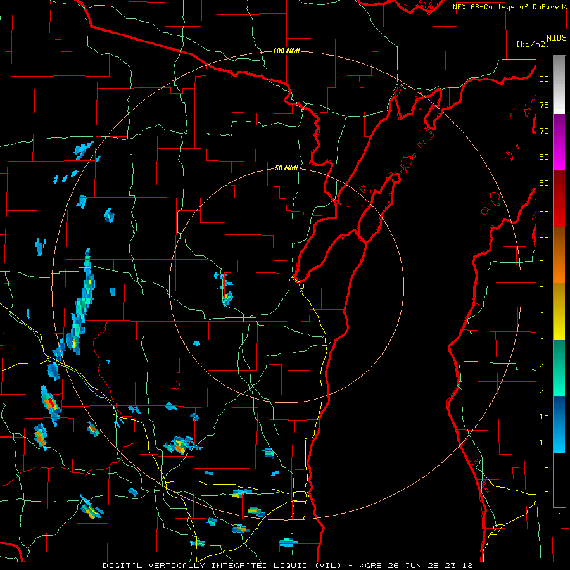The width and height of the screenshot is (570, 570).
Task: Click the "[kg/m2]" units label
Action: [x=533, y=44]
